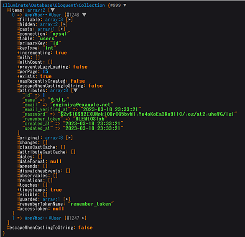
Task: Click the #dispatchesEvents empty array
Action: [68, 171]
